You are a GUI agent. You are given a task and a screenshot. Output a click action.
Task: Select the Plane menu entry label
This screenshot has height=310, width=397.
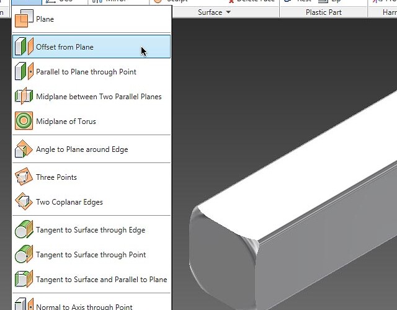click(x=45, y=19)
